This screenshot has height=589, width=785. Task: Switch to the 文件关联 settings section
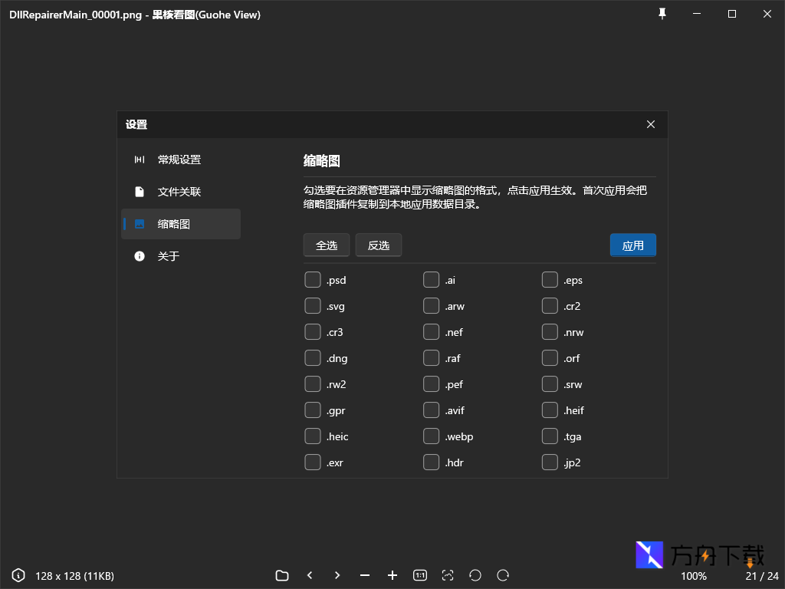pyautogui.click(x=181, y=192)
